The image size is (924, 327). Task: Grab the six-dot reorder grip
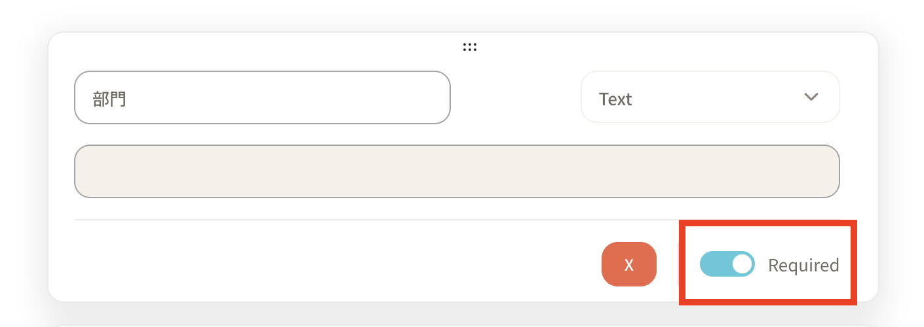coord(469,47)
